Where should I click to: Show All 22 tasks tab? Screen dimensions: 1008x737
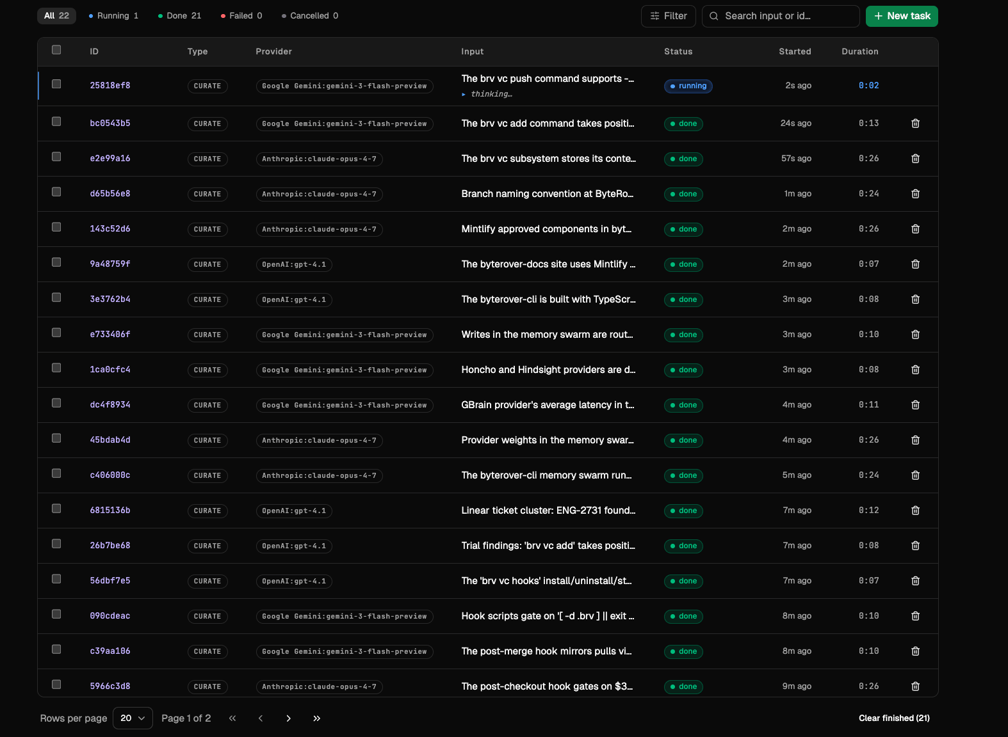coord(56,16)
